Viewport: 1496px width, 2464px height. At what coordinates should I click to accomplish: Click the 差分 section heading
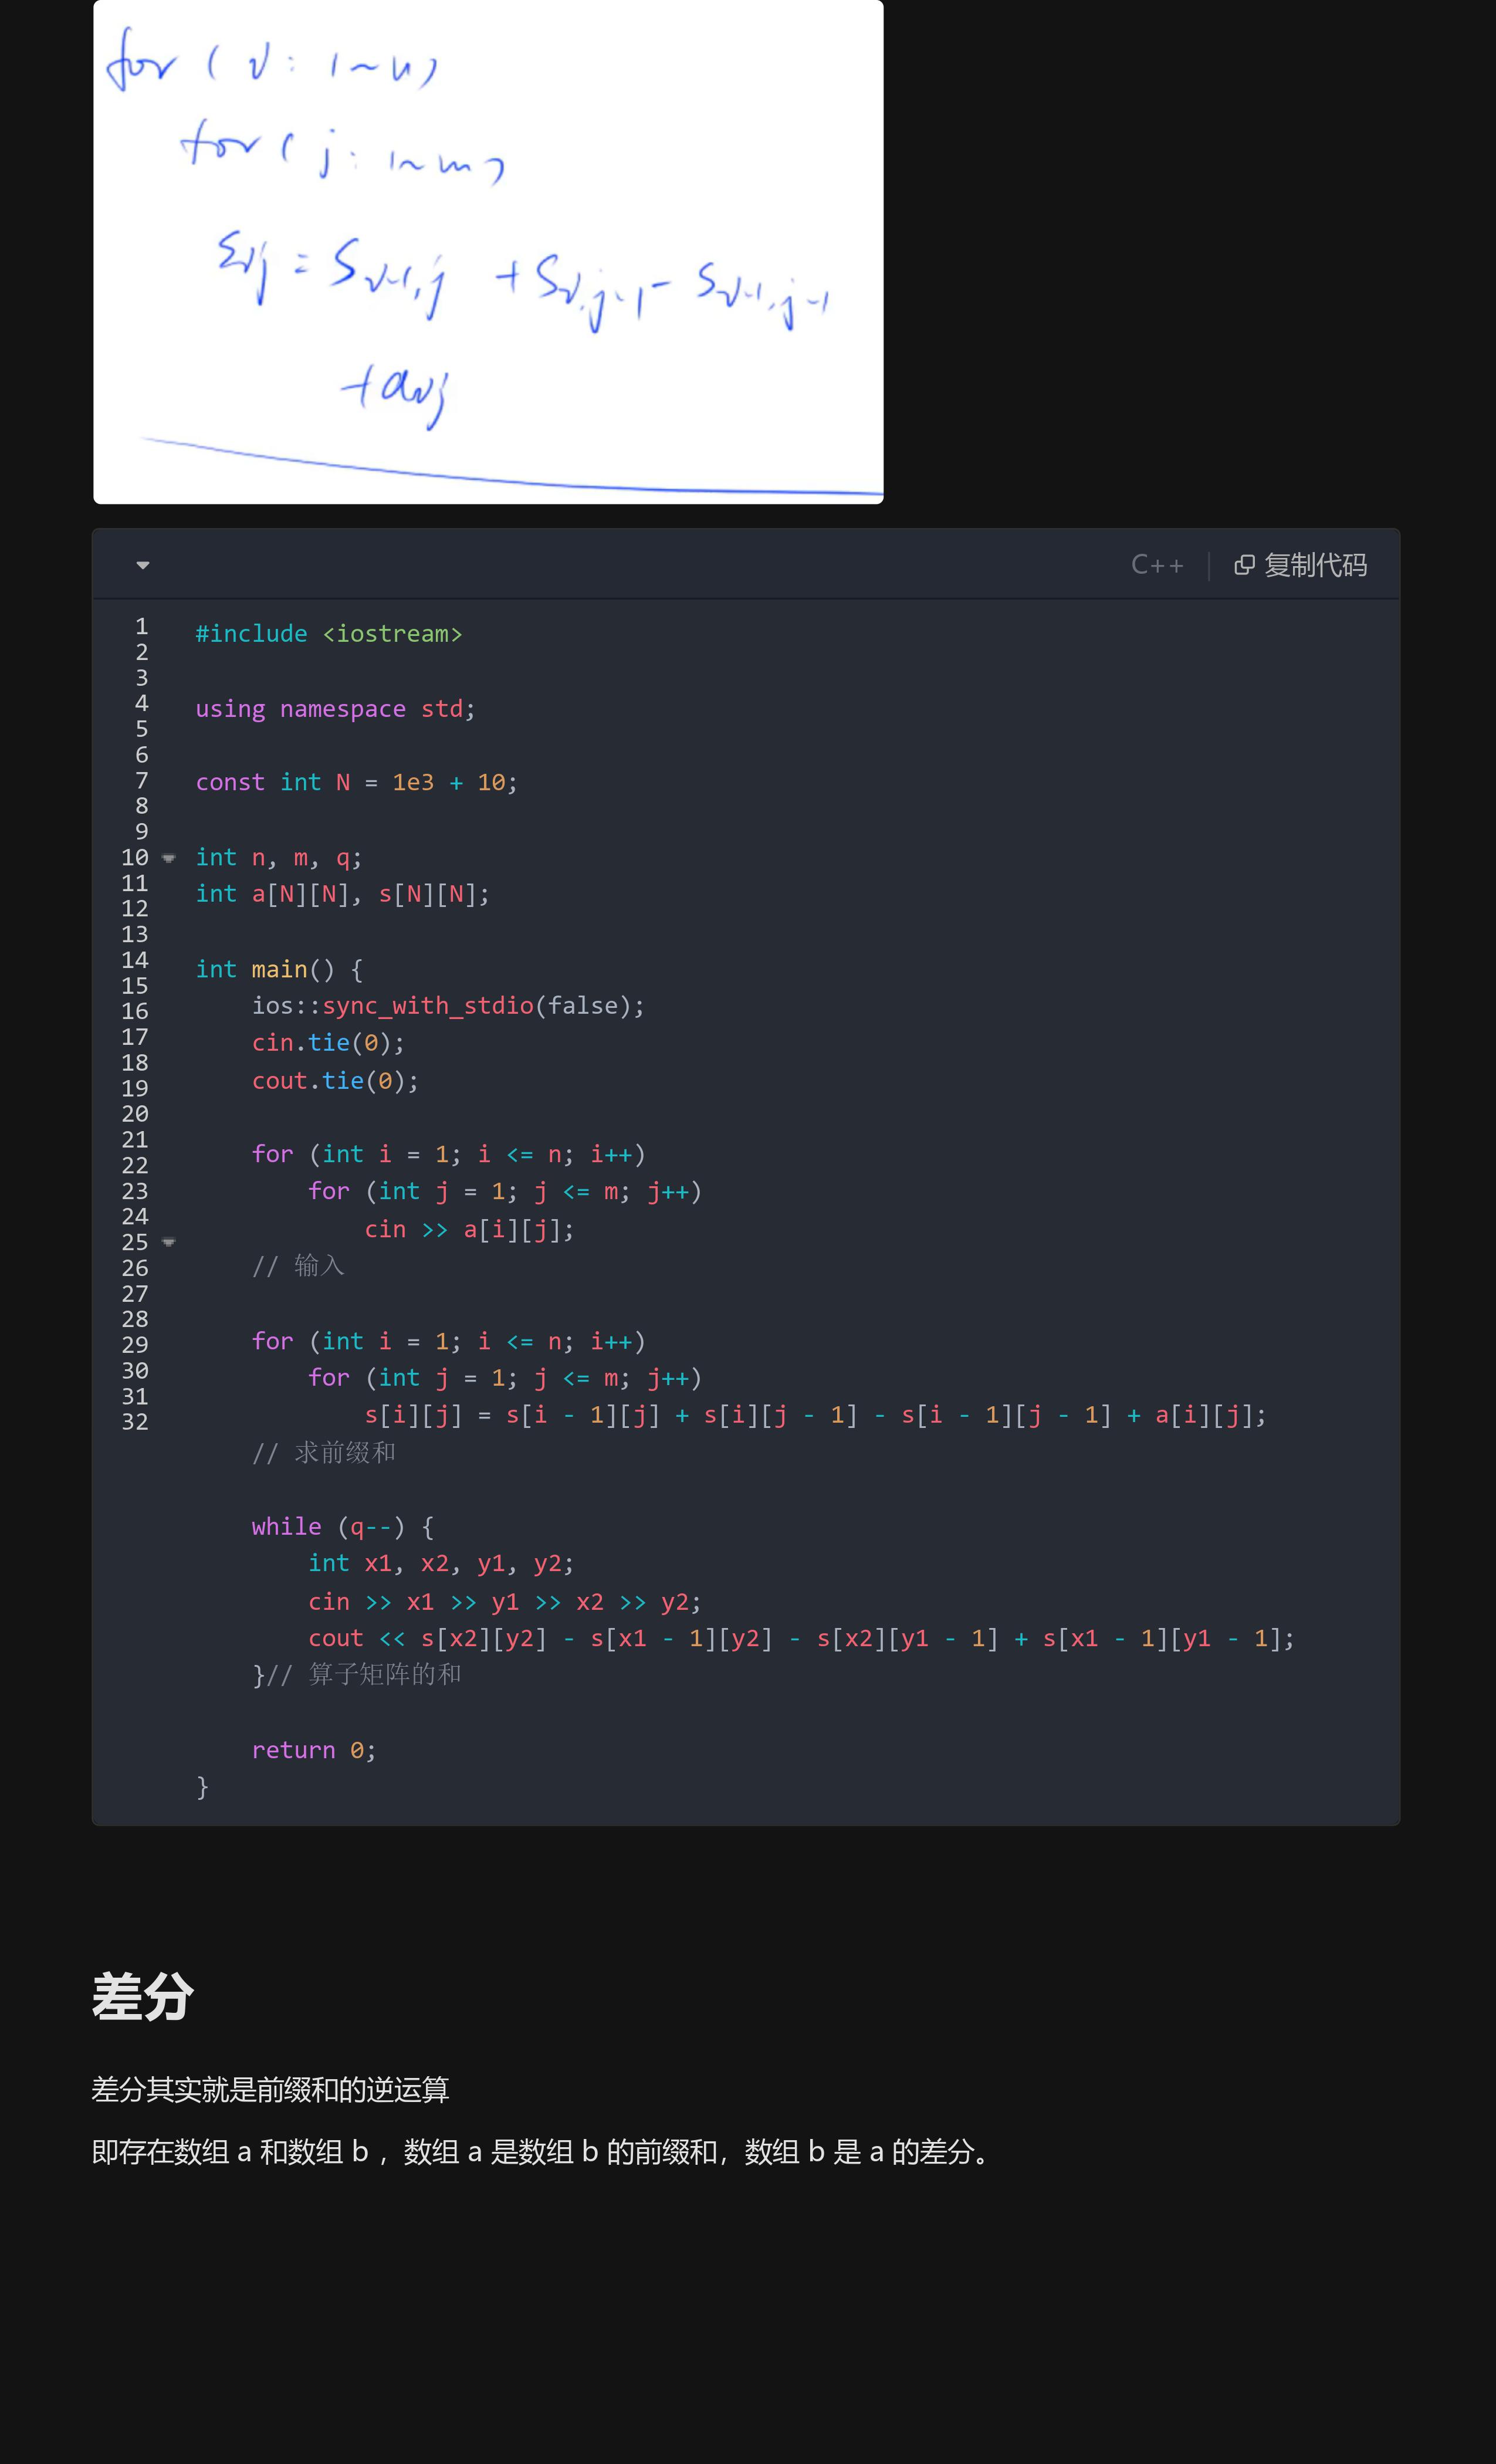[x=143, y=1997]
